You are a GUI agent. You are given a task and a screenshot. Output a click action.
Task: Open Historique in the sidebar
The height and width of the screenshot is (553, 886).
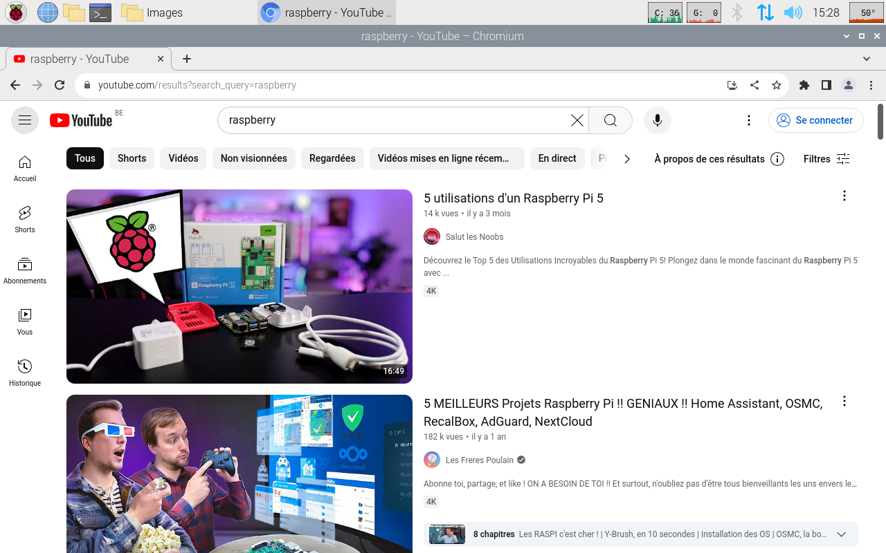25,373
